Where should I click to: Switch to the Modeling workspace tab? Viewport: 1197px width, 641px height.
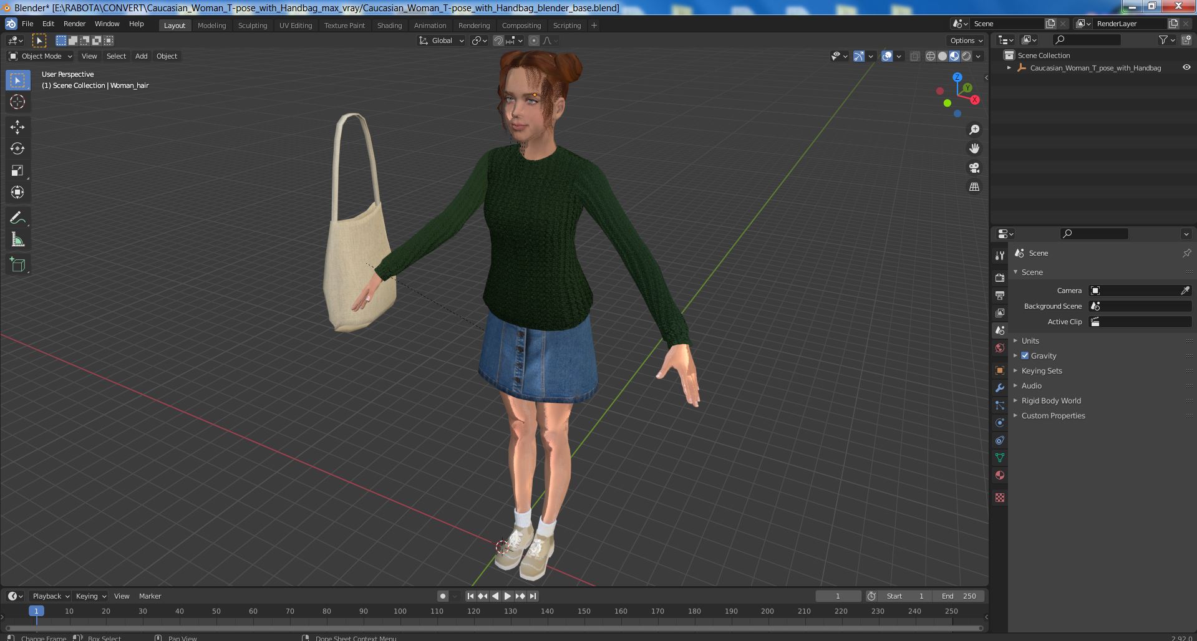click(x=211, y=26)
